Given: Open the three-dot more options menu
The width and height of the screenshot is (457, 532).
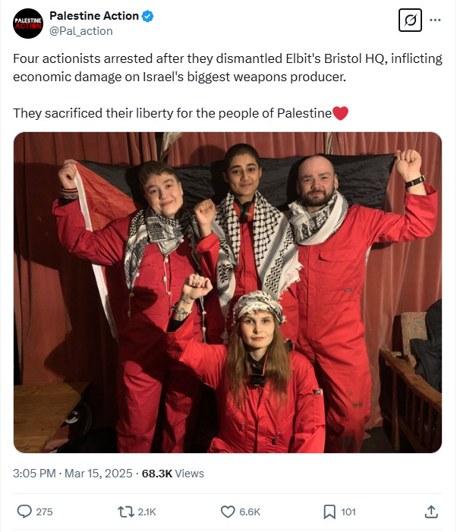Looking at the screenshot, I should (435, 20).
